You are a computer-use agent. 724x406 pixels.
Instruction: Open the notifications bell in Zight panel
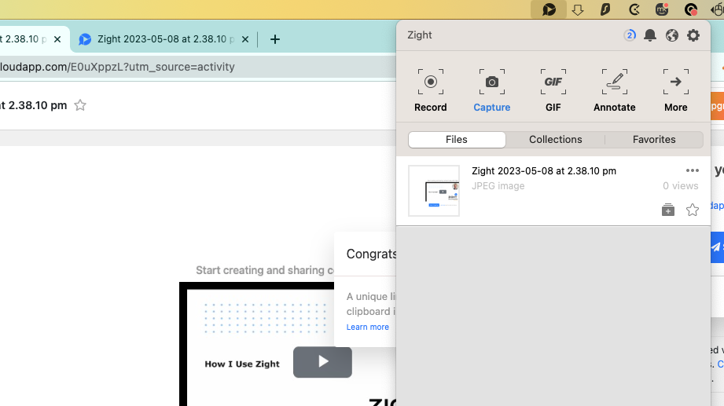pos(650,35)
